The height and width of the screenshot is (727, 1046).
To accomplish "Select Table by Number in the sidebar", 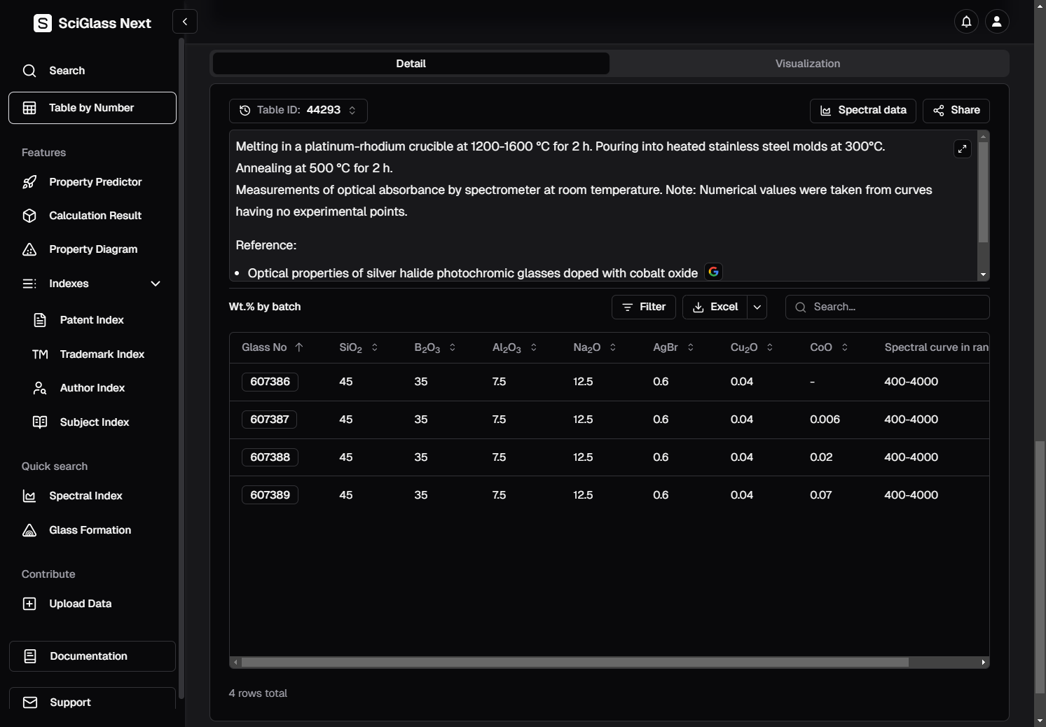I will 92,108.
